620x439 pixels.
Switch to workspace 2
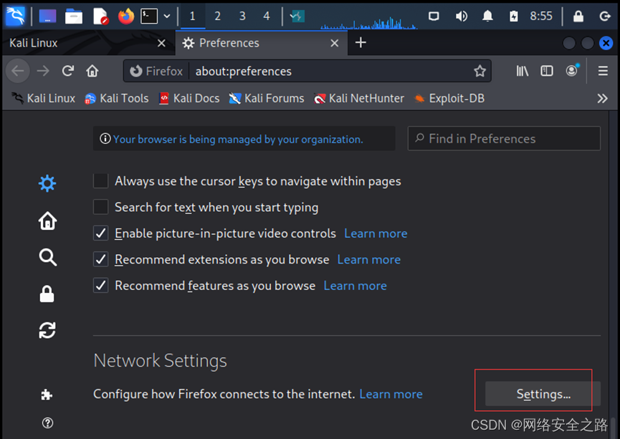217,16
